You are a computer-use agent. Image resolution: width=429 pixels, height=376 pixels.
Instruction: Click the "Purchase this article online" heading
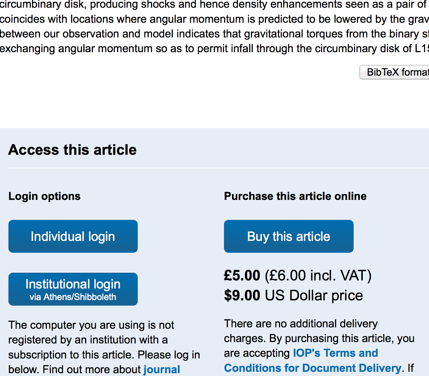coord(295,196)
